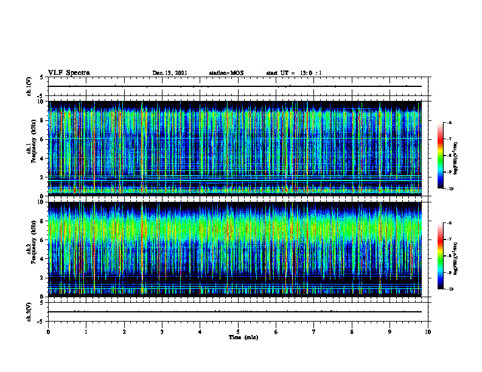Click the "Time (min)" axis label
Image resolution: width=482 pixels, height=372 pixels.
[243, 337]
